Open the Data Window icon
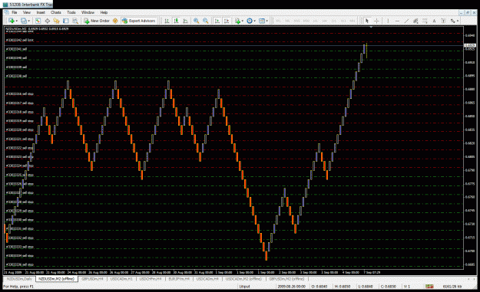 pyautogui.click(x=47, y=21)
